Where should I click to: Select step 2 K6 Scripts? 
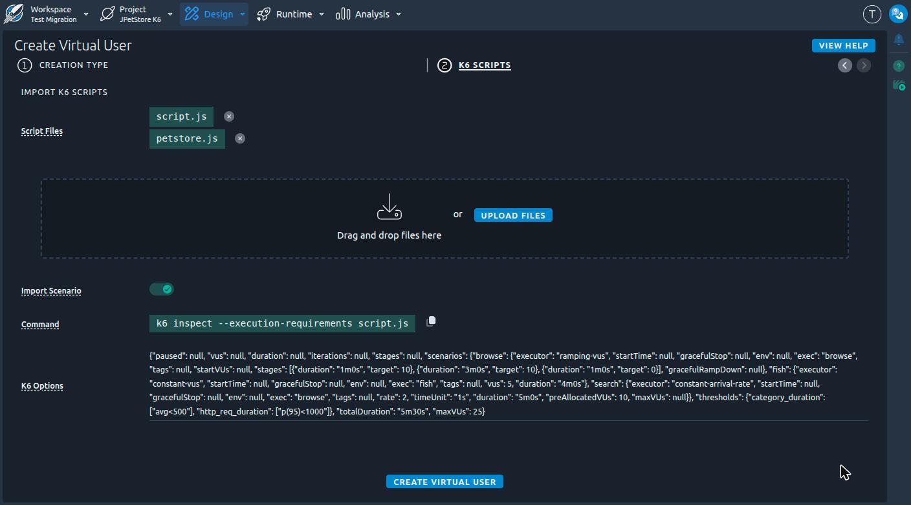474,65
